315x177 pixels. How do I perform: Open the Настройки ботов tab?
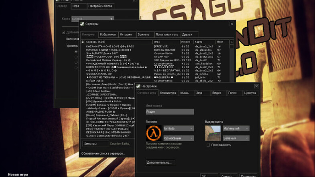point(100,6)
